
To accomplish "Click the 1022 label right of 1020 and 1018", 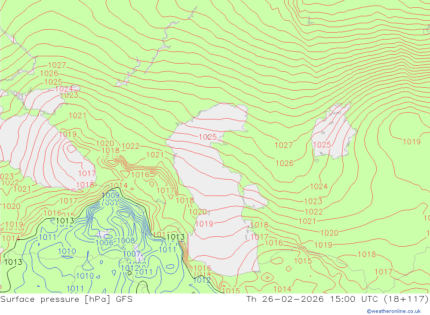I will pyautogui.click(x=130, y=146).
